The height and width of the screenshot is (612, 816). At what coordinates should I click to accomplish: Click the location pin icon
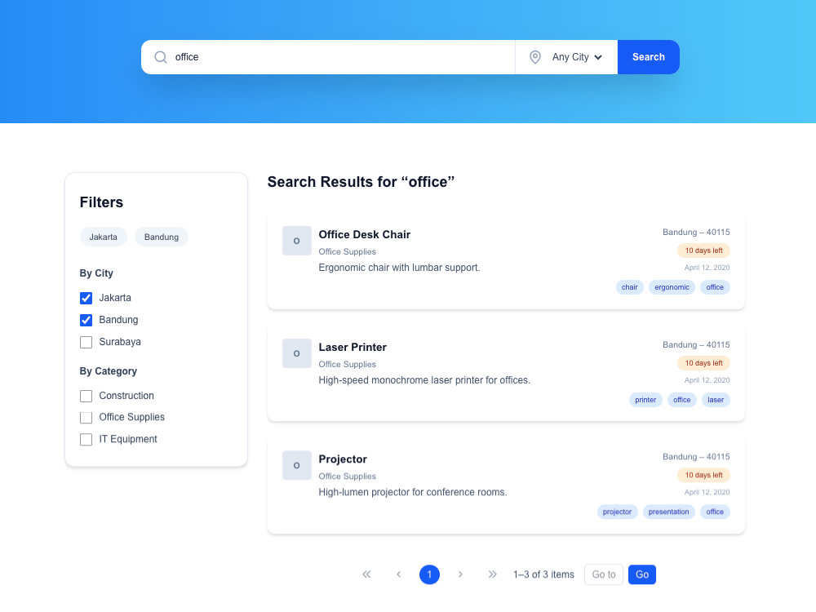click(x=535, y=57)
